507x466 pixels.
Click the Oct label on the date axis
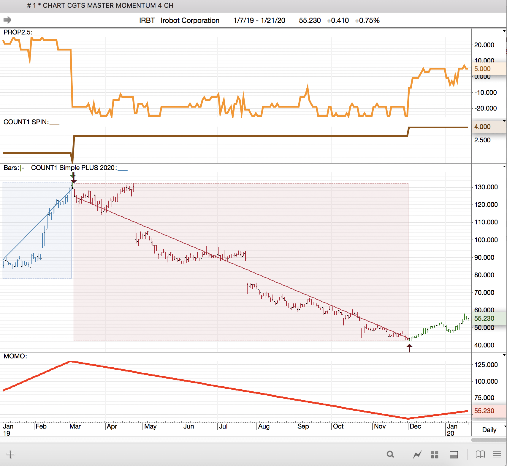click(x=338, y=426)
